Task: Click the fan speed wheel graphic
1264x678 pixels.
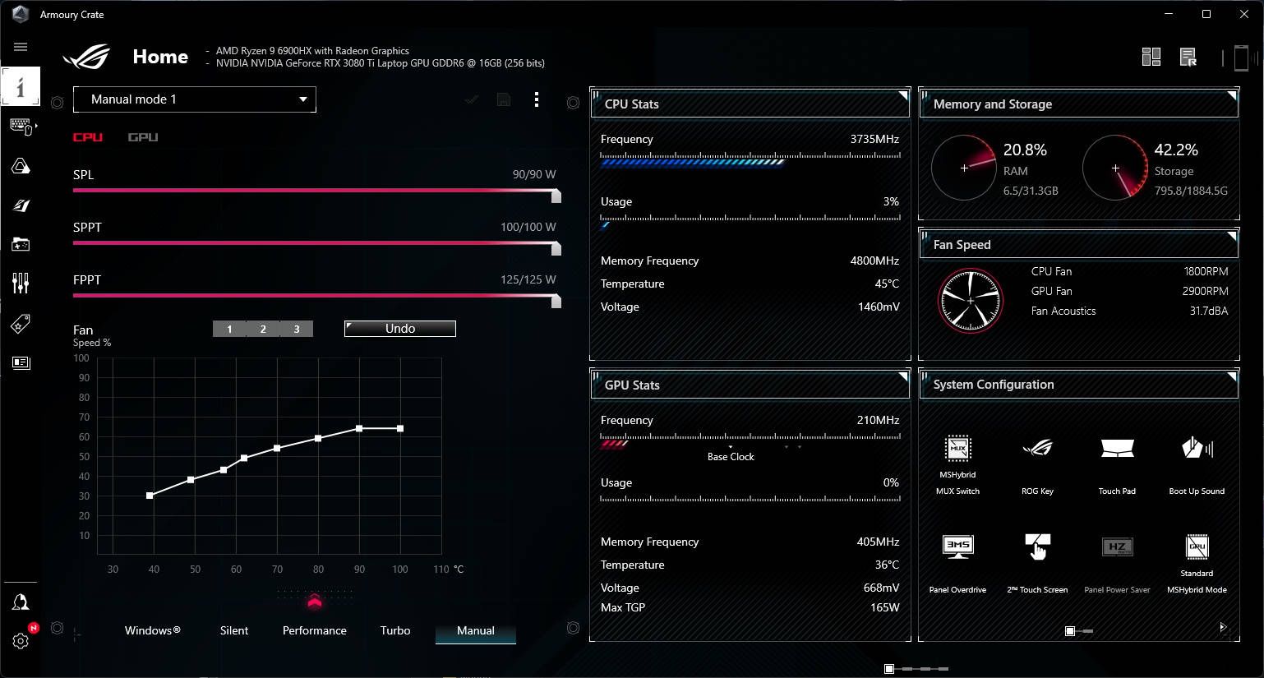Action: (971, 301)
